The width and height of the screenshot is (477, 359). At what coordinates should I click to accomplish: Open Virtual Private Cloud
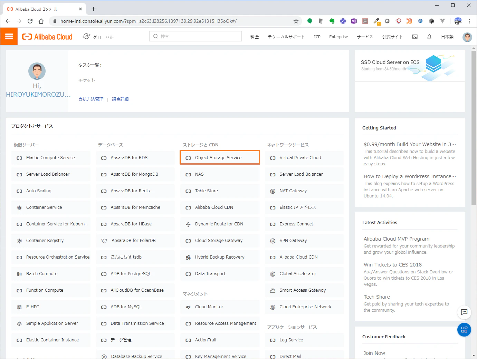[x=304, y=157]
